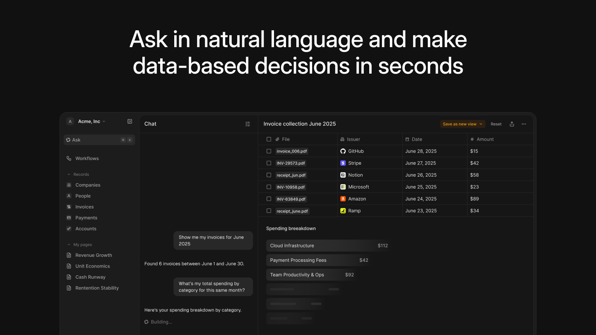Click the Reset button
The height and width of the screenshot is (335, 596).
(496, 124)
